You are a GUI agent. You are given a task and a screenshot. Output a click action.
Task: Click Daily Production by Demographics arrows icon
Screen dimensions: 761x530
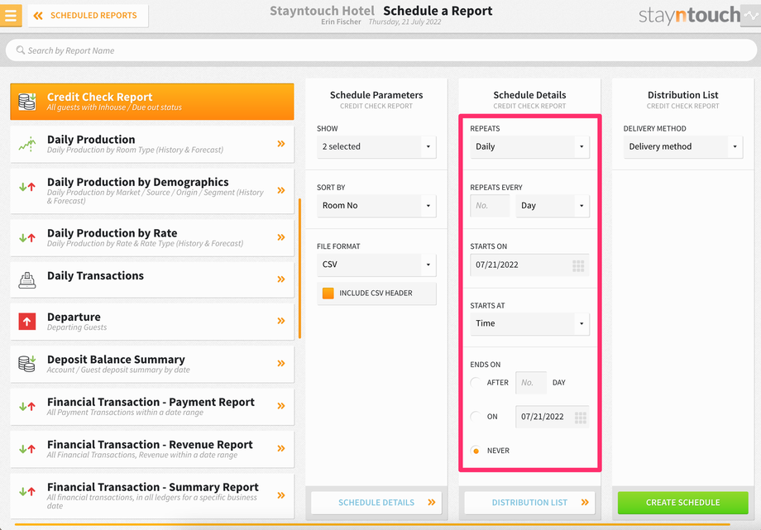(x=27, y=186)
